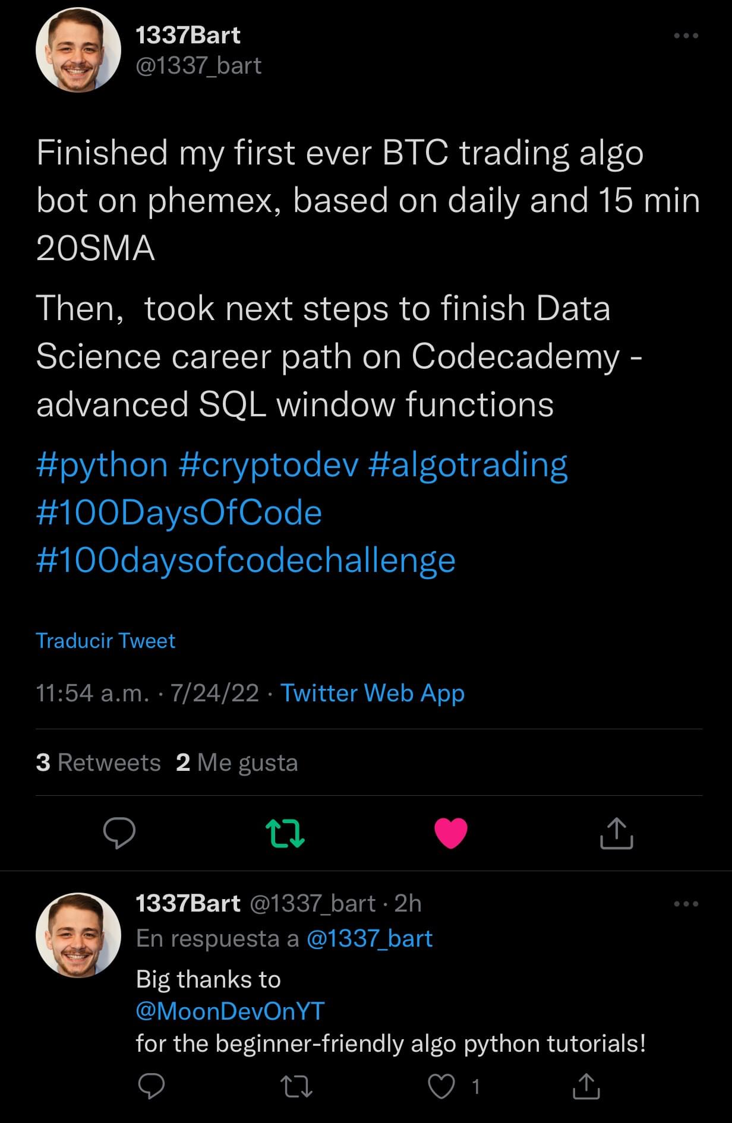The width and height of the screenshot is (732, 1123).
Task: Open 1337Bart's profile picture at top
Action: tap(78, 50)
